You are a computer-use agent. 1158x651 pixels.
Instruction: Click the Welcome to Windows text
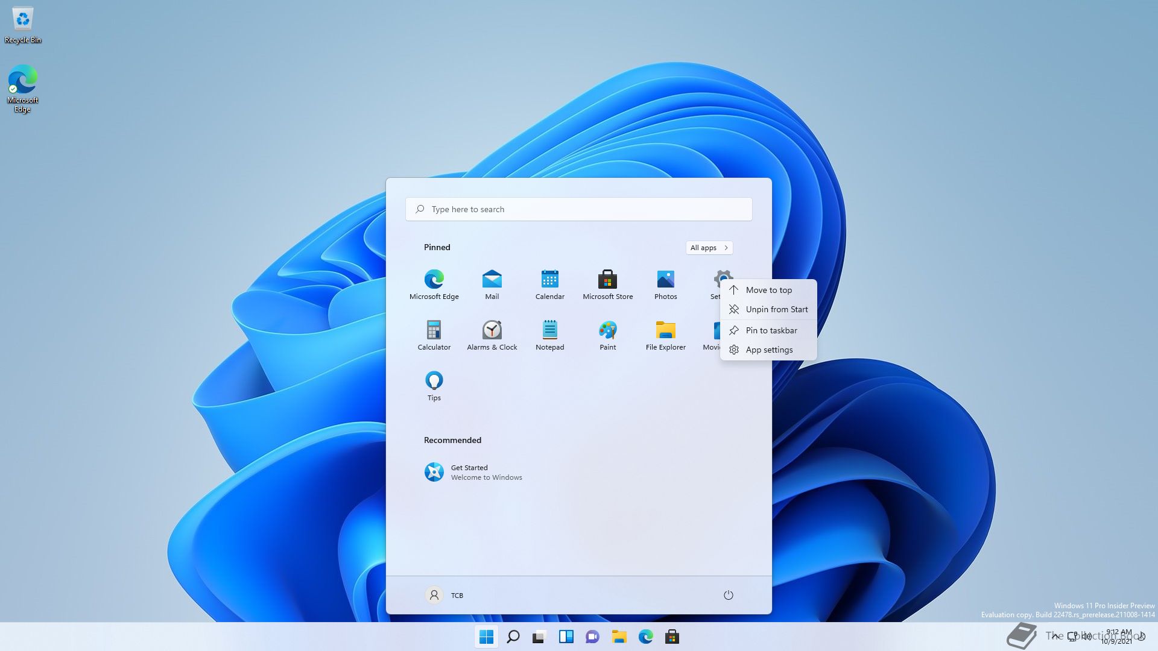[x=486, y=477]
